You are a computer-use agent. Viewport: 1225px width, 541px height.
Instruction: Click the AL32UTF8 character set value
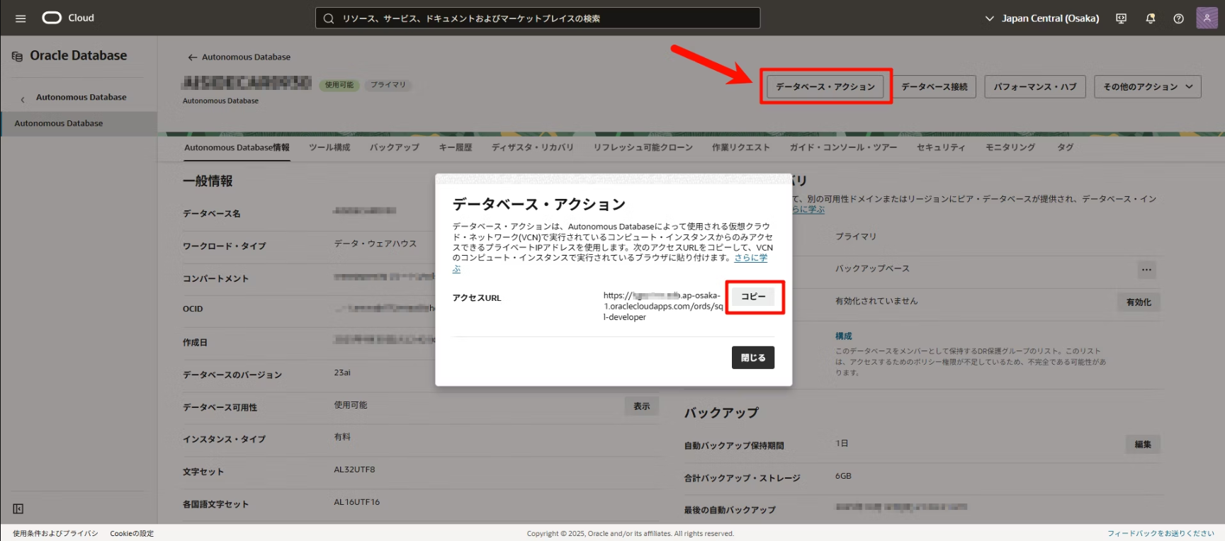click(354, 469)
